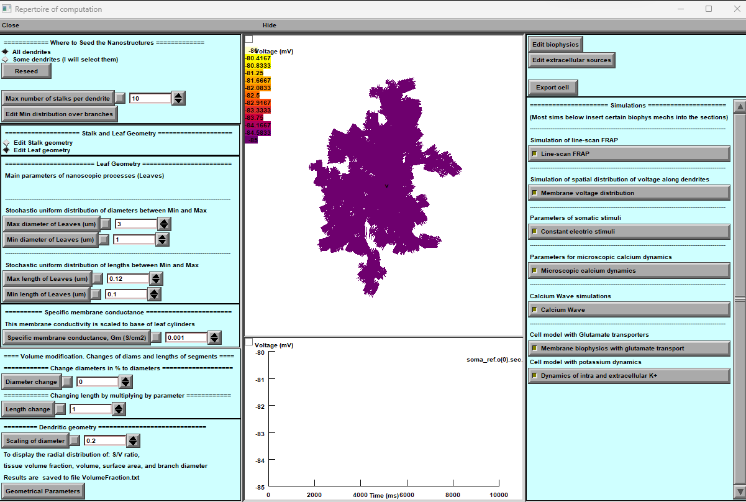Viewport: 746px width, 502px height.
Task: Click the Hide menu item
Action: click(x=270, y=25)
